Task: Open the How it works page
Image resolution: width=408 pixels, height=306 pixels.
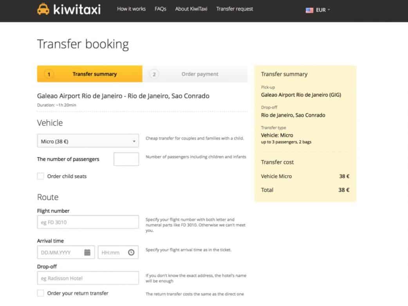Action: click(x=131, y=9)
